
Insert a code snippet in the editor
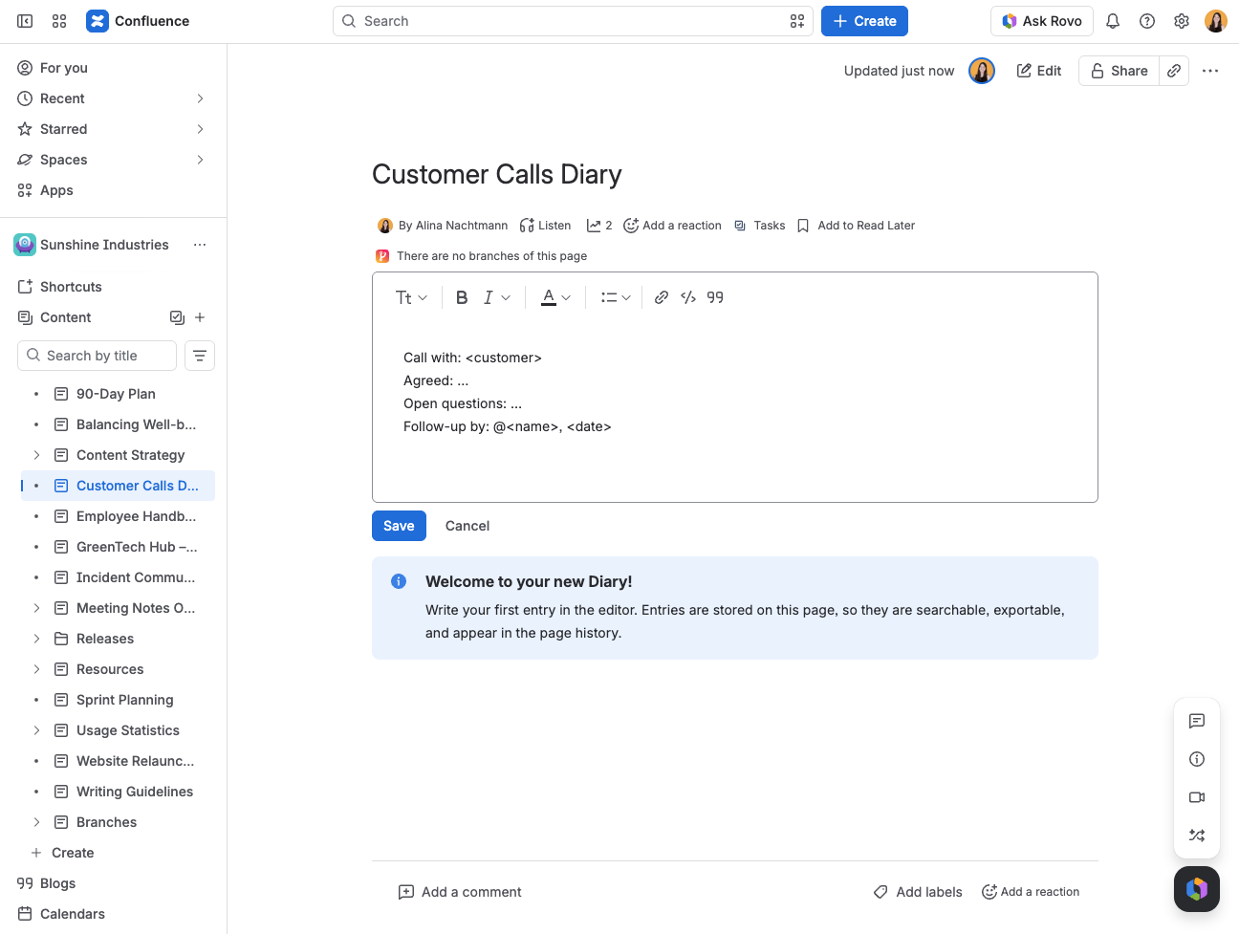[x=688, y=297]
